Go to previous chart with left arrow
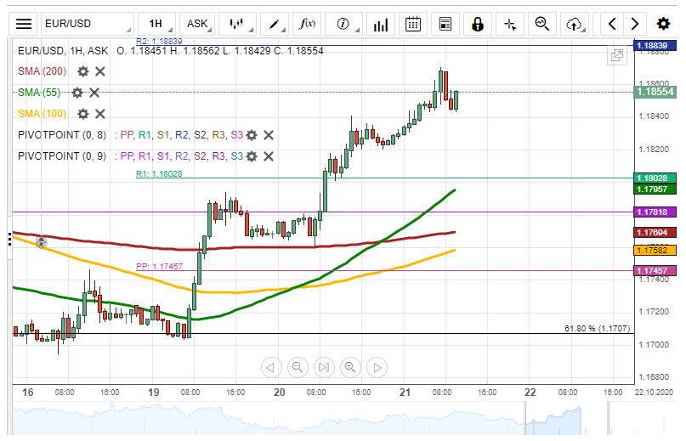This screenshot has width=686, height=441. [x=612, y=24]
